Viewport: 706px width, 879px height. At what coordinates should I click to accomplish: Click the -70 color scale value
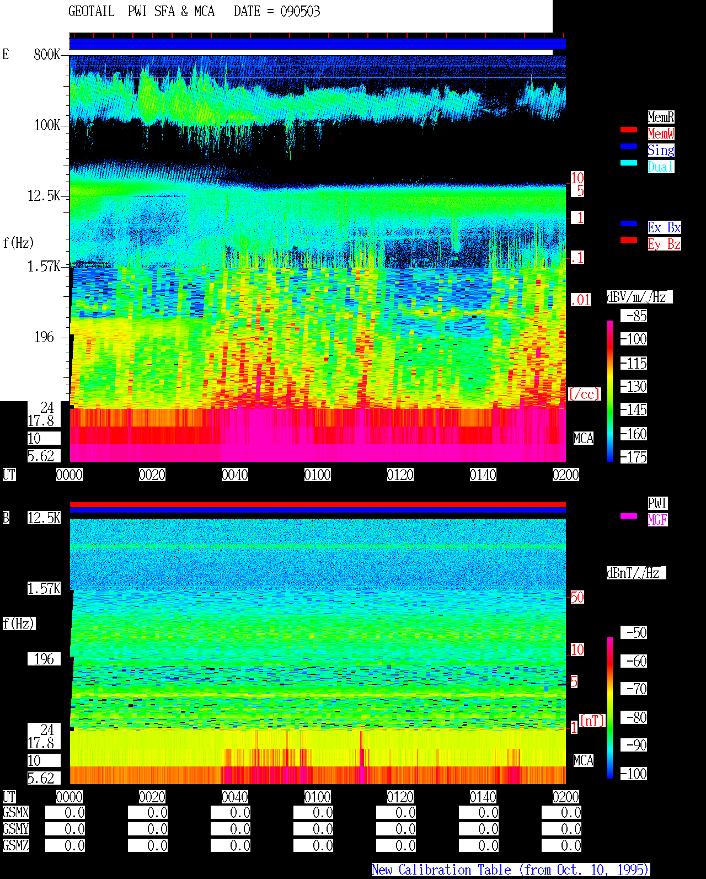coord(634,689)
